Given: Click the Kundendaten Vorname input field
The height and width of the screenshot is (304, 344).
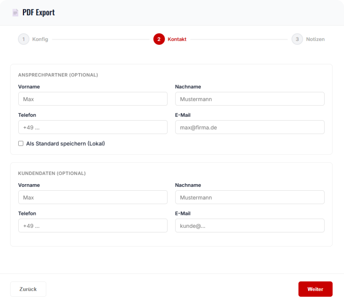Looking at the screenshot, I should coord(93,197).
